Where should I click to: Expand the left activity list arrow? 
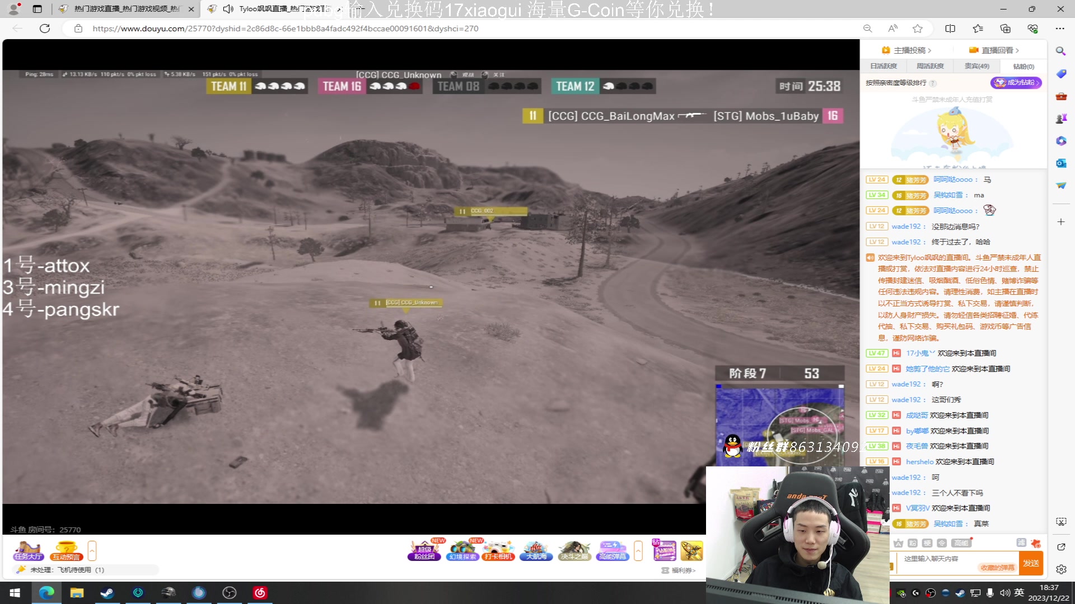tap(92, 551)
